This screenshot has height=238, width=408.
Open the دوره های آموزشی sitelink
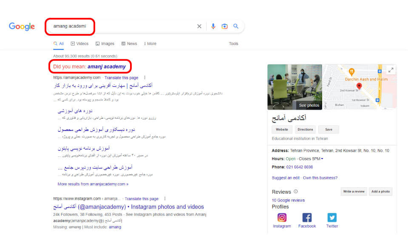(x=75, y=111)
